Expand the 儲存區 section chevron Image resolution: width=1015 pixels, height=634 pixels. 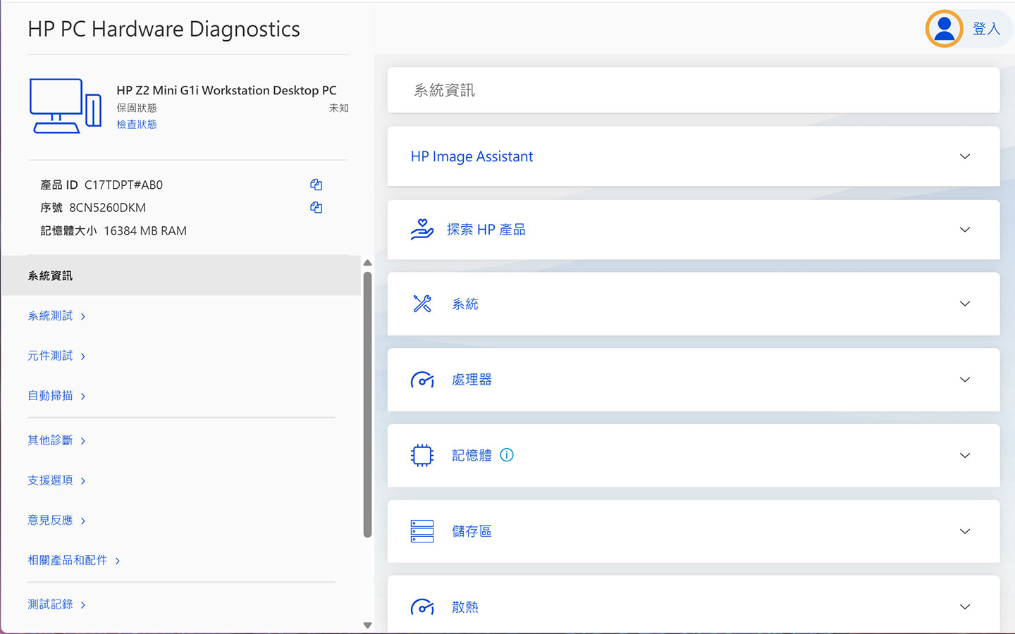(x=964, y=530)
